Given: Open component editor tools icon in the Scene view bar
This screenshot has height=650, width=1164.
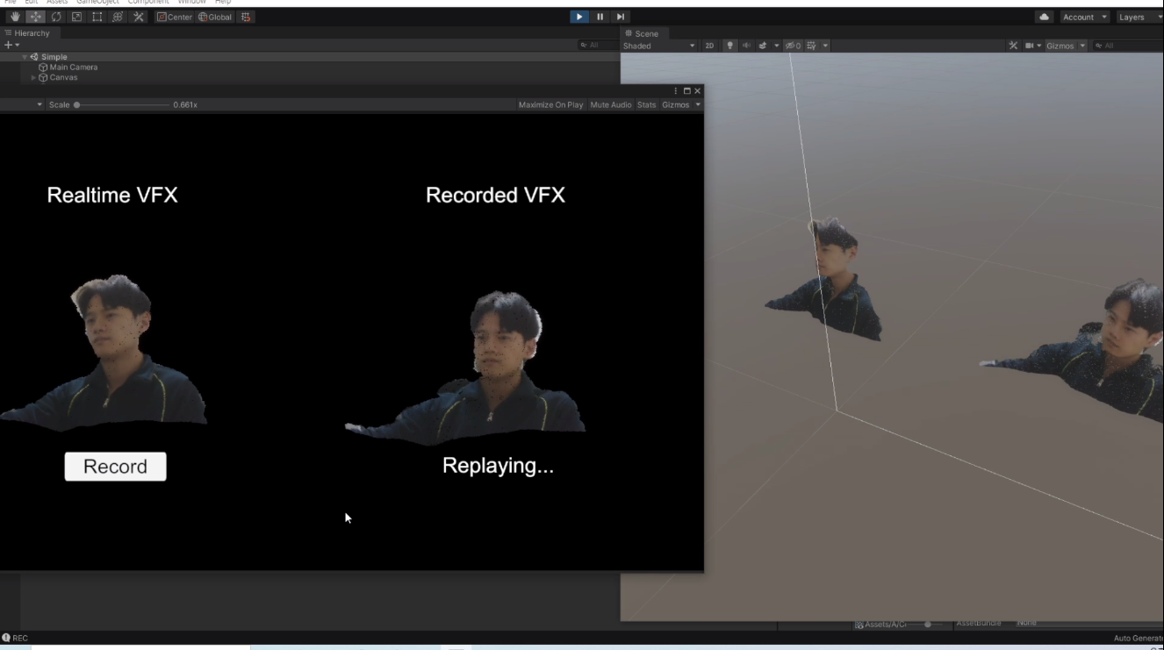Looking at the screenshot, I should click(1013, 46).
